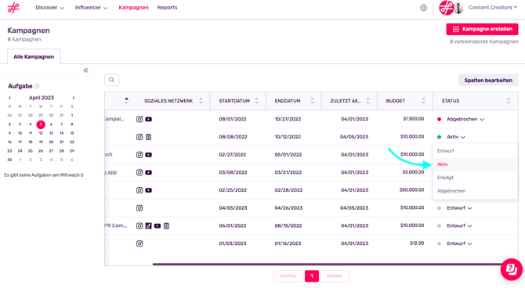
Task: Click April 2023 calendar heading
Action: (42, 98)
